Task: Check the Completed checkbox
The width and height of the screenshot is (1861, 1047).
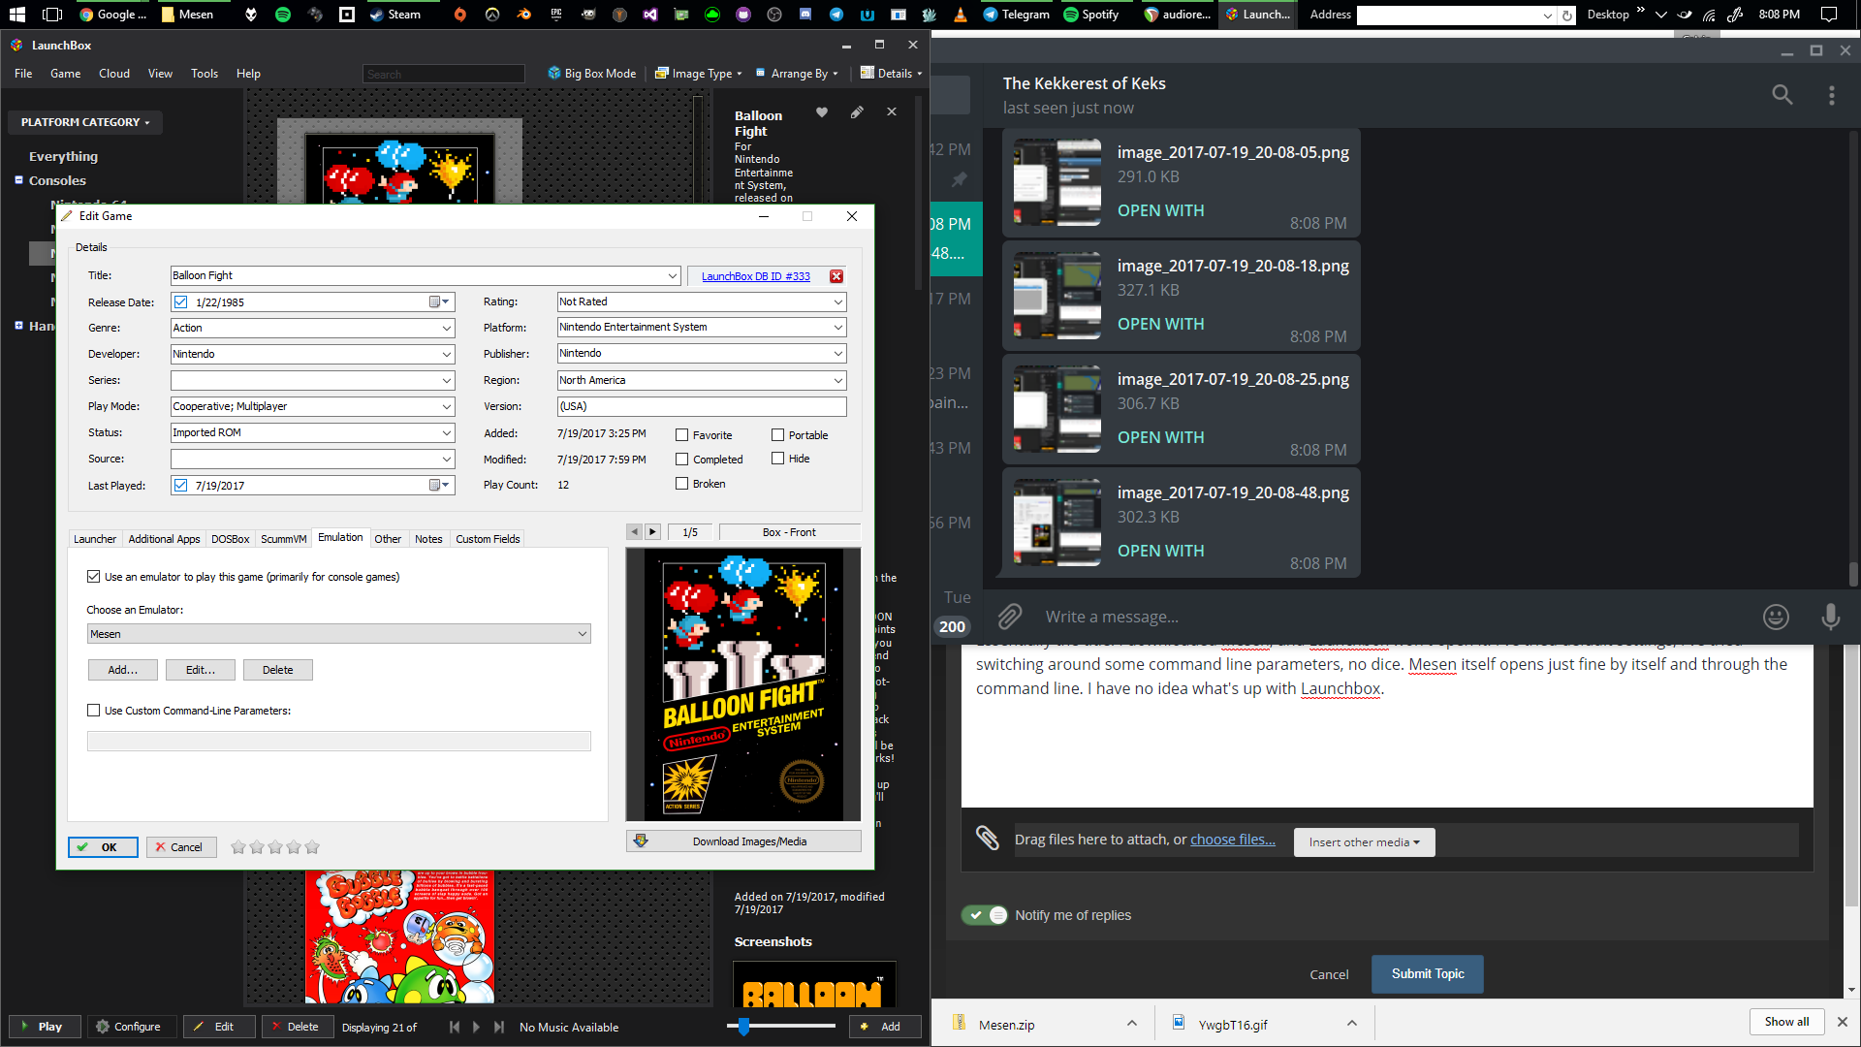Action: point(681,460)
